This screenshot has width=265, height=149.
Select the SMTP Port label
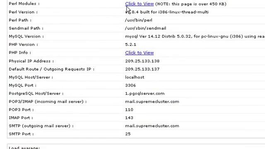point(21,134)
